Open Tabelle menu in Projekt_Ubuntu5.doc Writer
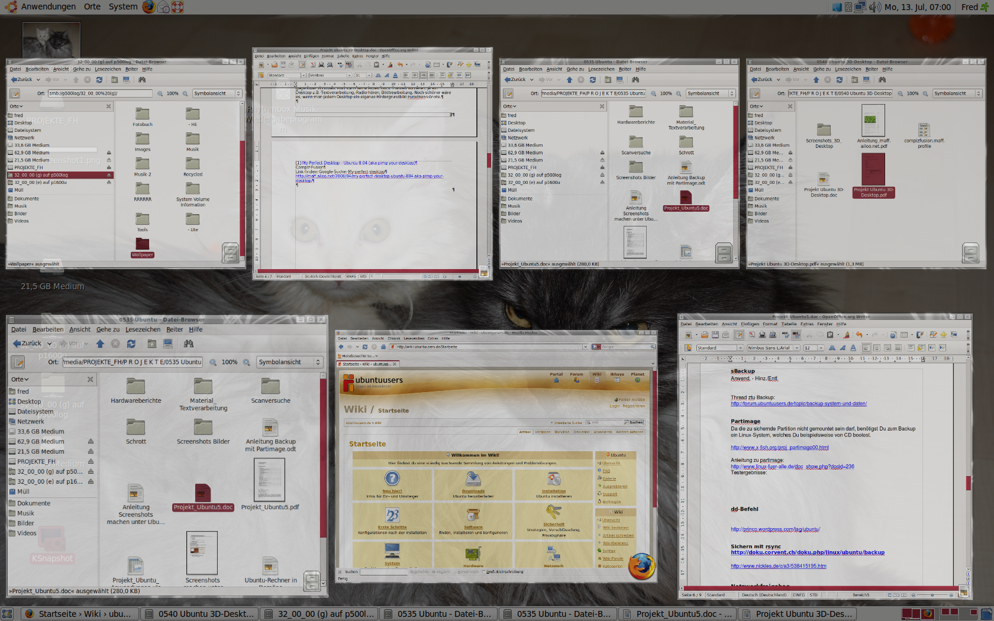Screen dimensions: 994x621 tap(789, 324)
